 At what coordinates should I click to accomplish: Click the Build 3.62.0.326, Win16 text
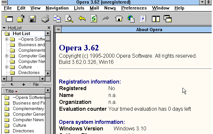pyautogui.click(x=86, y=62)
